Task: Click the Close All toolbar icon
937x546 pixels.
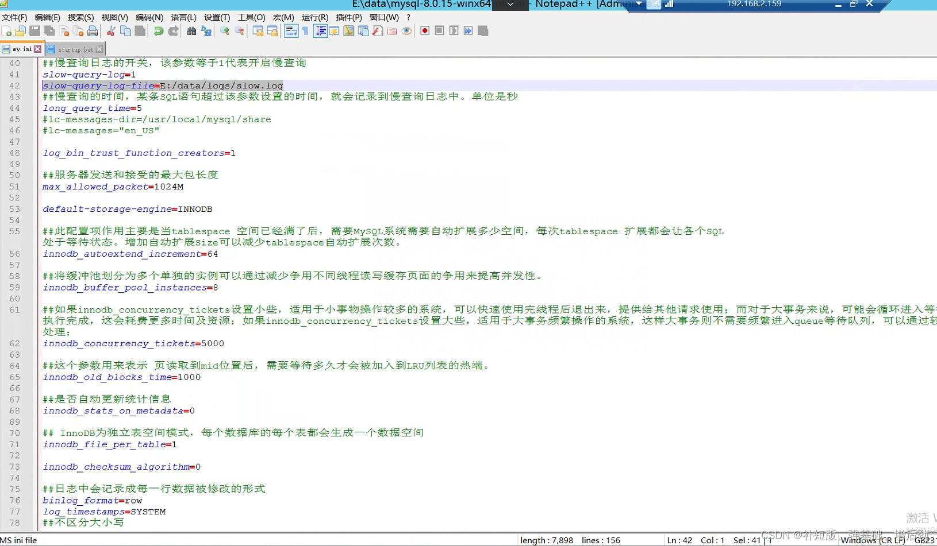Action: coord(78,31)
